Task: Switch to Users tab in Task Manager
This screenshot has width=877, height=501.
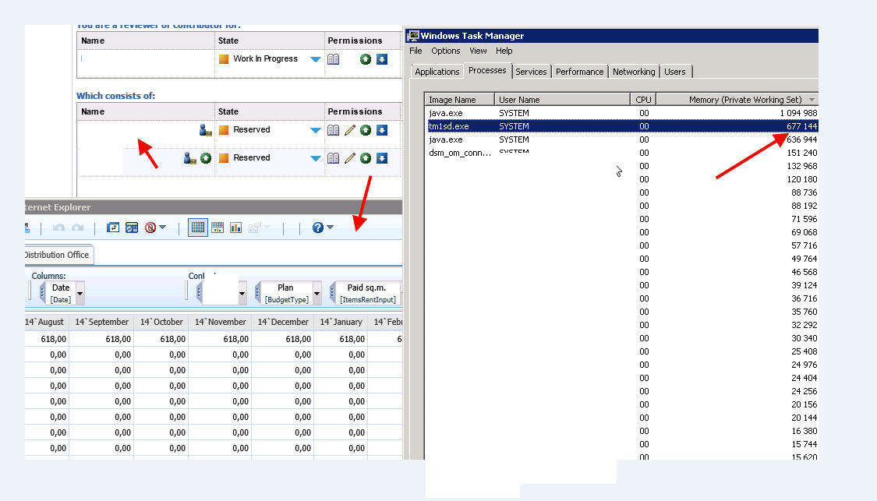Action: click(x=674, y=72)
